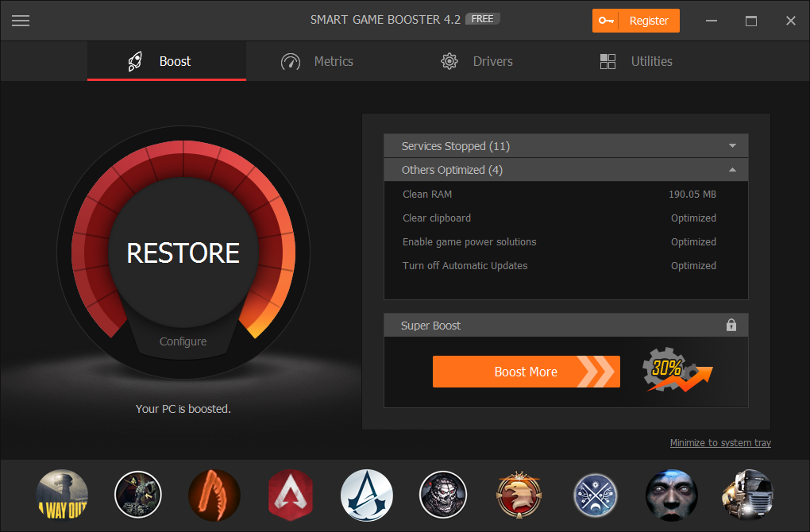The height and width of the screenshot is (532, 810).
Task: Click the orange Boost More button
Action: pos(526,372)
